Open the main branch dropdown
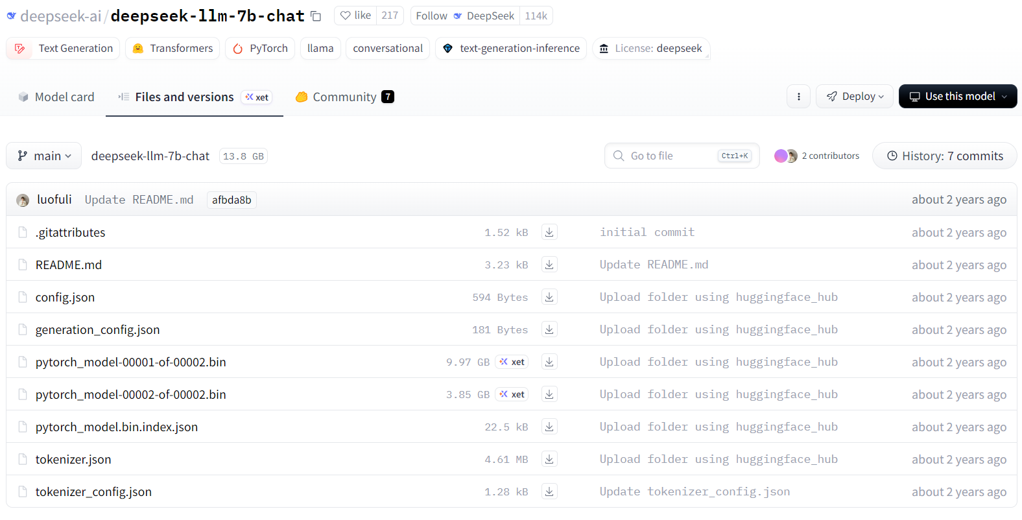The width and height of the screenshot is (1022, 520). tap(44, 156)
